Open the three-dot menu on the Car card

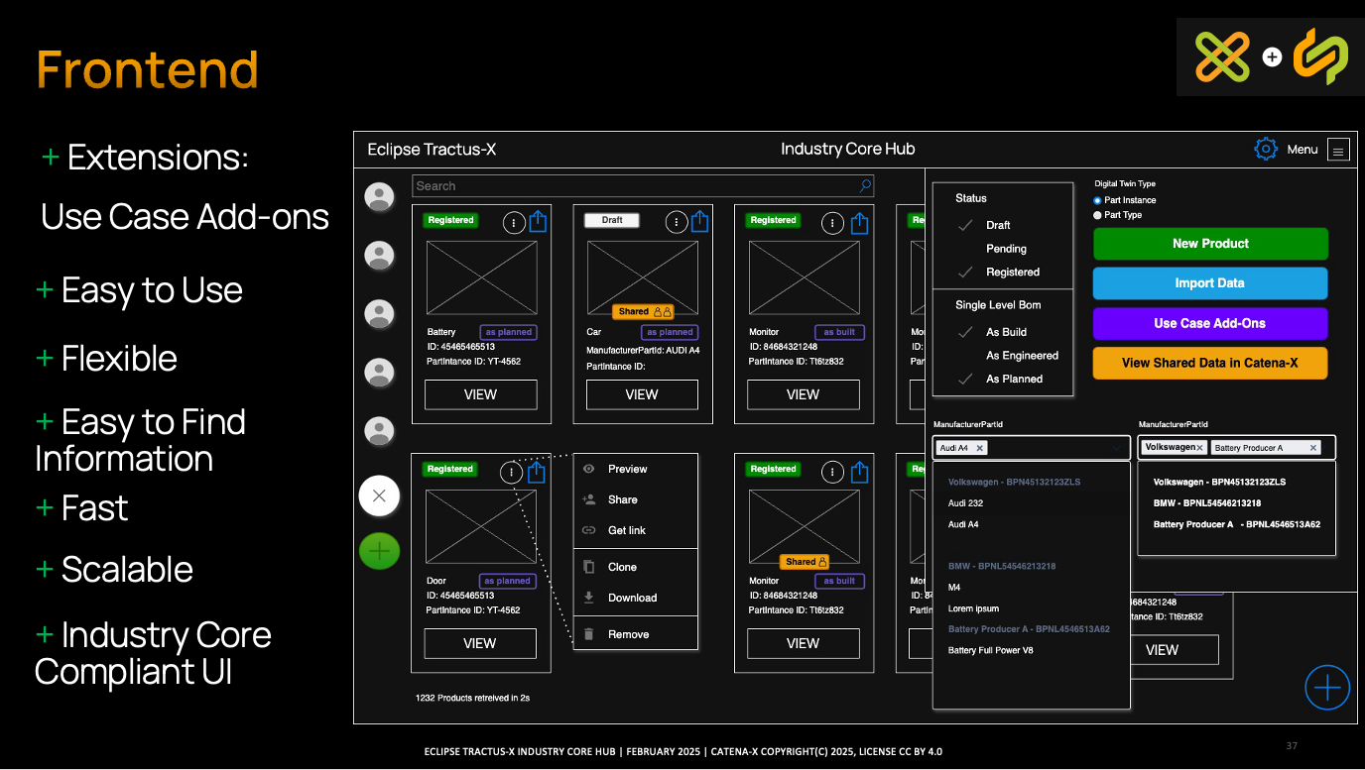pos(676,223)
